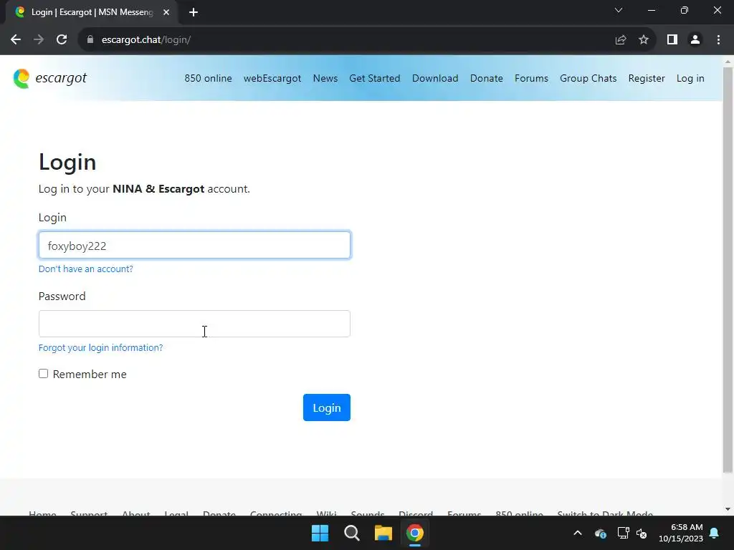Focus the Password input field

pos(194,324)
